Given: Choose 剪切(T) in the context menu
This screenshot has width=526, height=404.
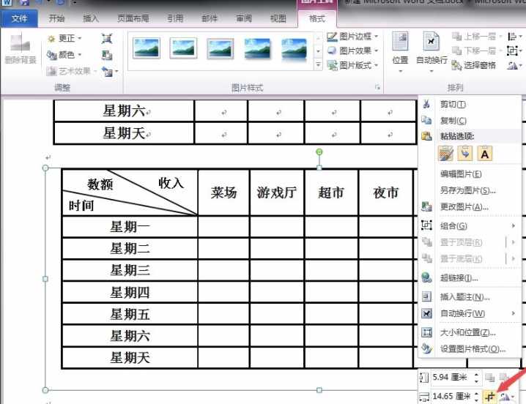Looking at the screenshot, I should 470,104.
